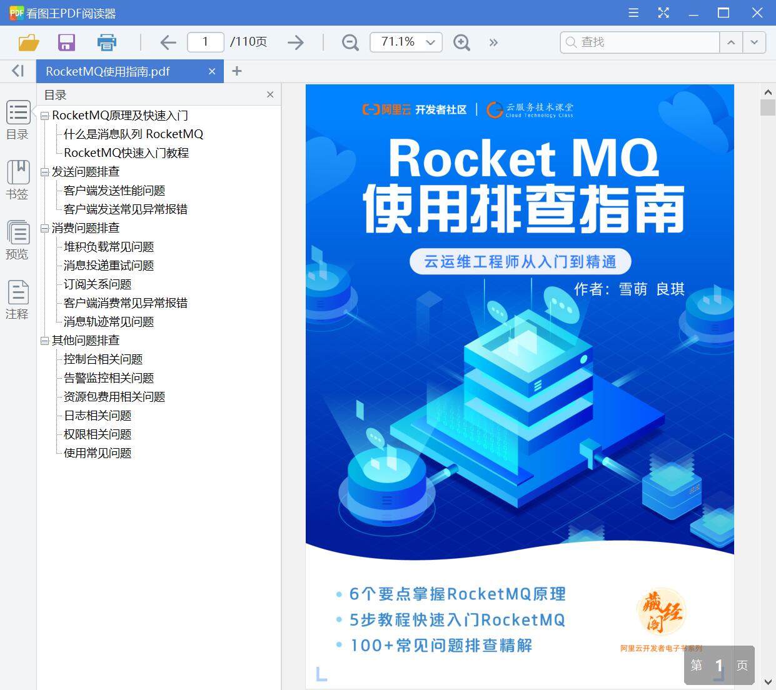
Task: Open 订阅关系问题 section
Action: (98, 284)
